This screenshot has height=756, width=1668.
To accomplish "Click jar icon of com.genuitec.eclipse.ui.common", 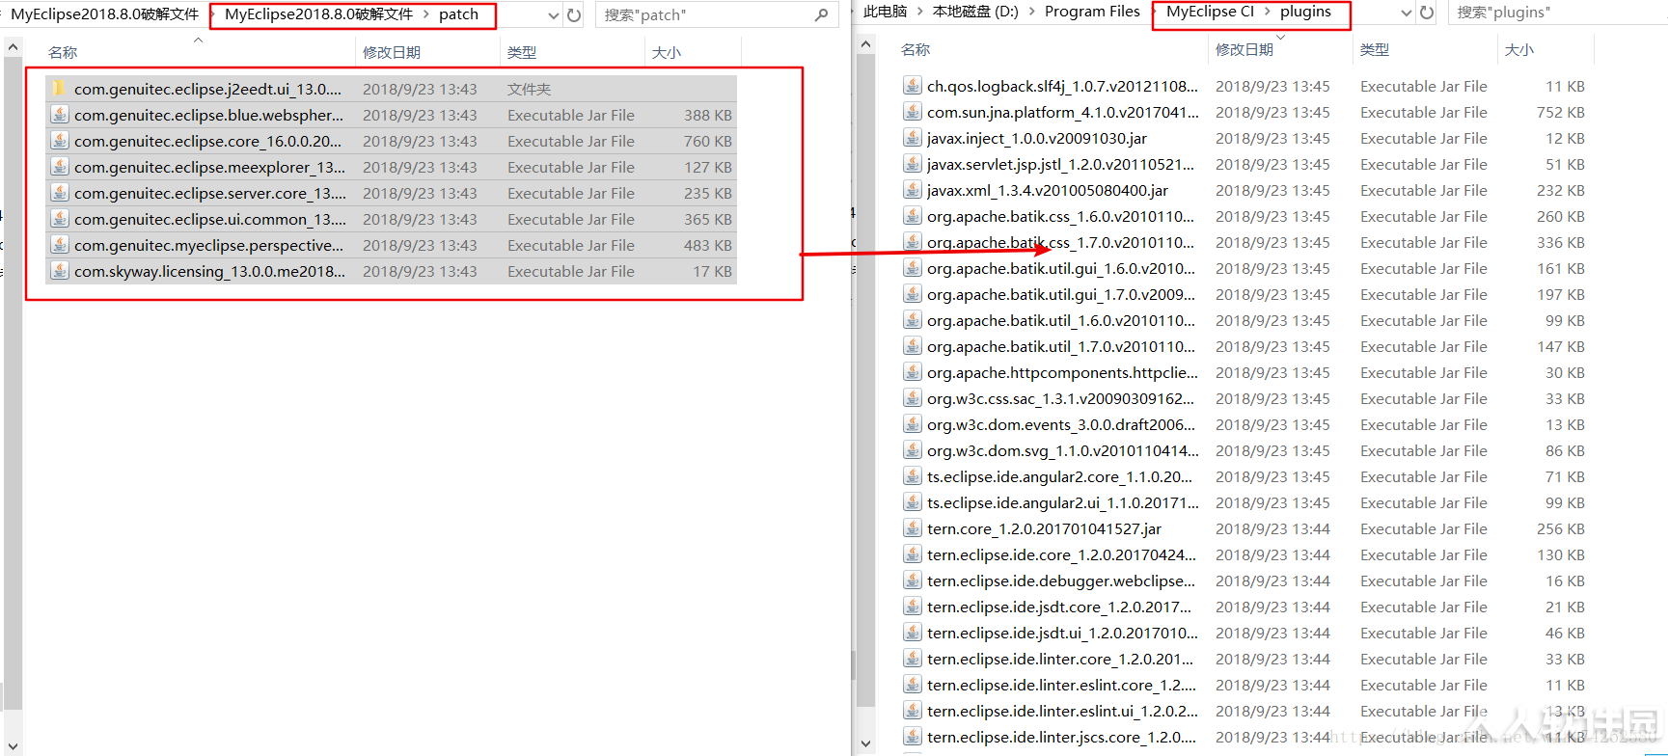I will tap(60, 219).
